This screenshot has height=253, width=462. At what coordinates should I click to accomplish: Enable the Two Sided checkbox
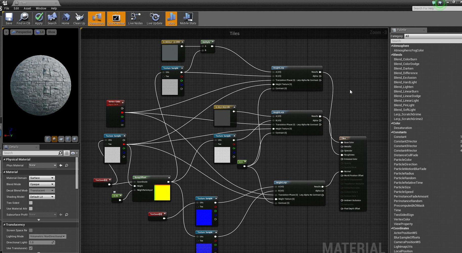(31, 203)
